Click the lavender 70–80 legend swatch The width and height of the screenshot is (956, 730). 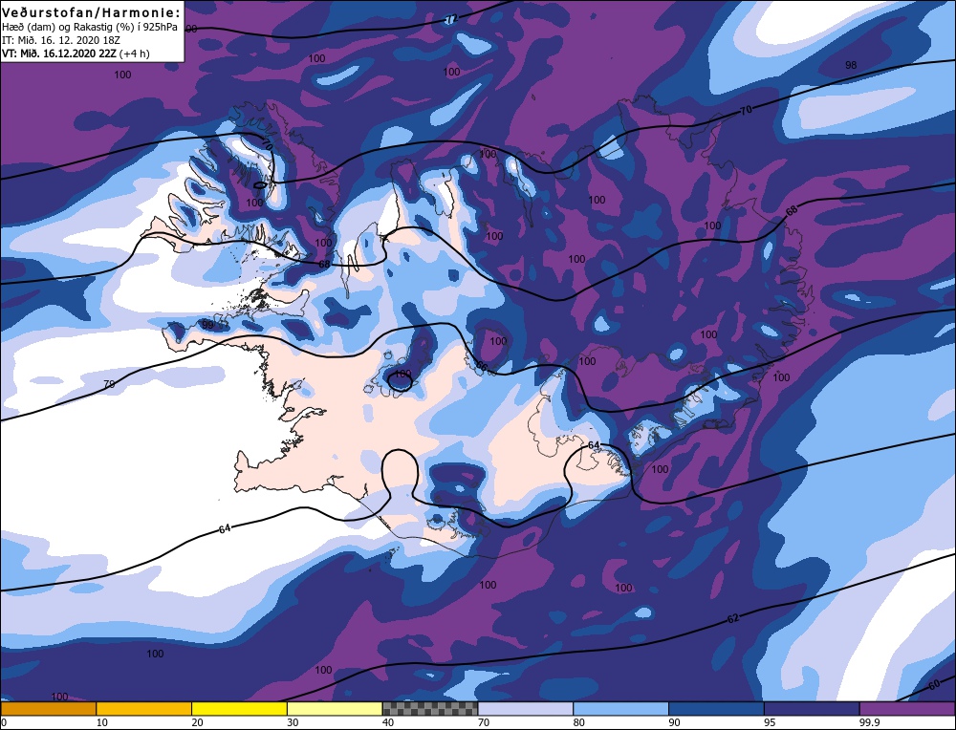526,708
